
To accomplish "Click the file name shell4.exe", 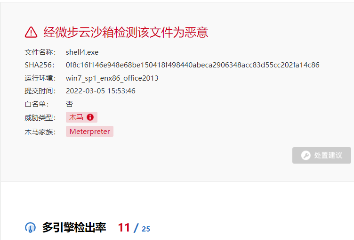I will pyautogui.click(x=82, y=52).
